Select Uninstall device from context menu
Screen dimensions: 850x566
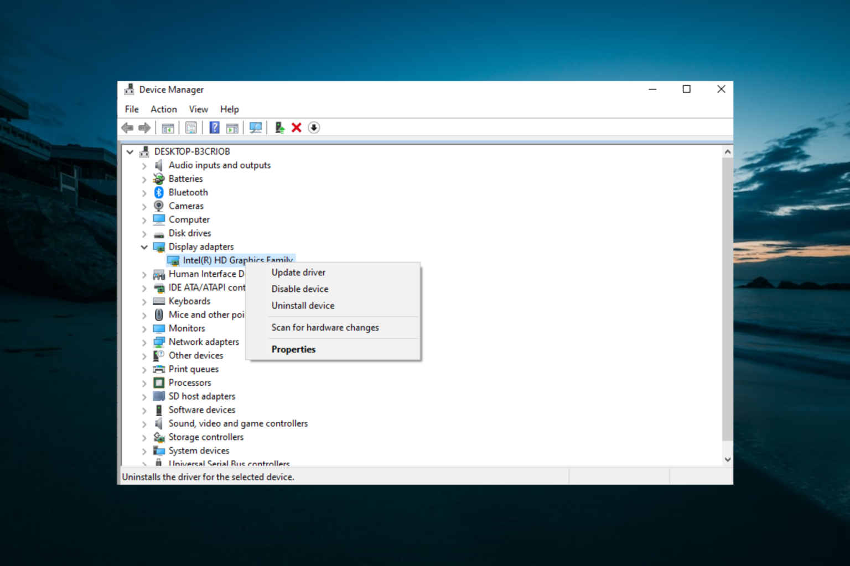[303, 306]
